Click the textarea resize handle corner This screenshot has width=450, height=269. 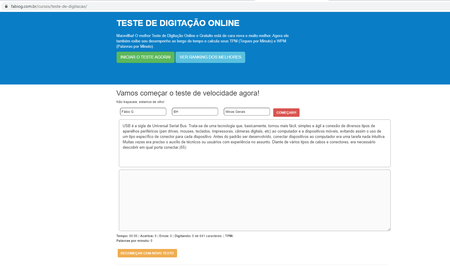point(389,229)
